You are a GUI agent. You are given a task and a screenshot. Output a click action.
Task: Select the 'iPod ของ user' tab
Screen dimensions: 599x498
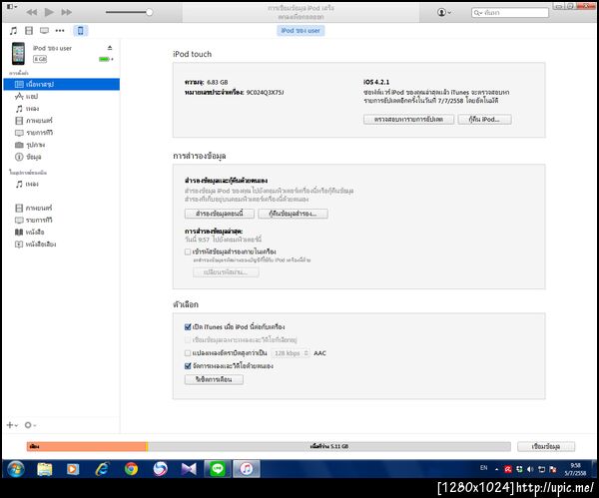(300, 31)
